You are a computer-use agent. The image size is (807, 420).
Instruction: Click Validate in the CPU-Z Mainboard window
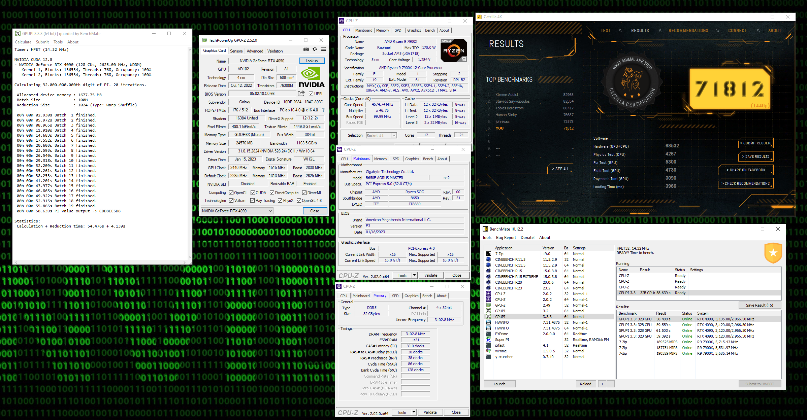point(431,275)
